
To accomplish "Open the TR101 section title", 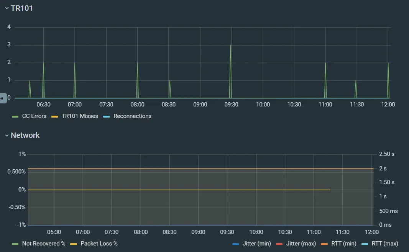I will (21, 8).
